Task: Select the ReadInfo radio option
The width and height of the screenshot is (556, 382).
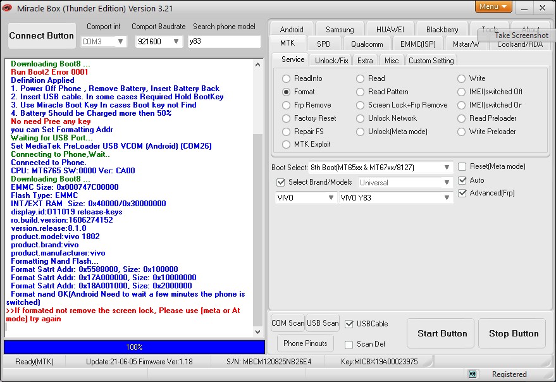Action: [286, 78]
